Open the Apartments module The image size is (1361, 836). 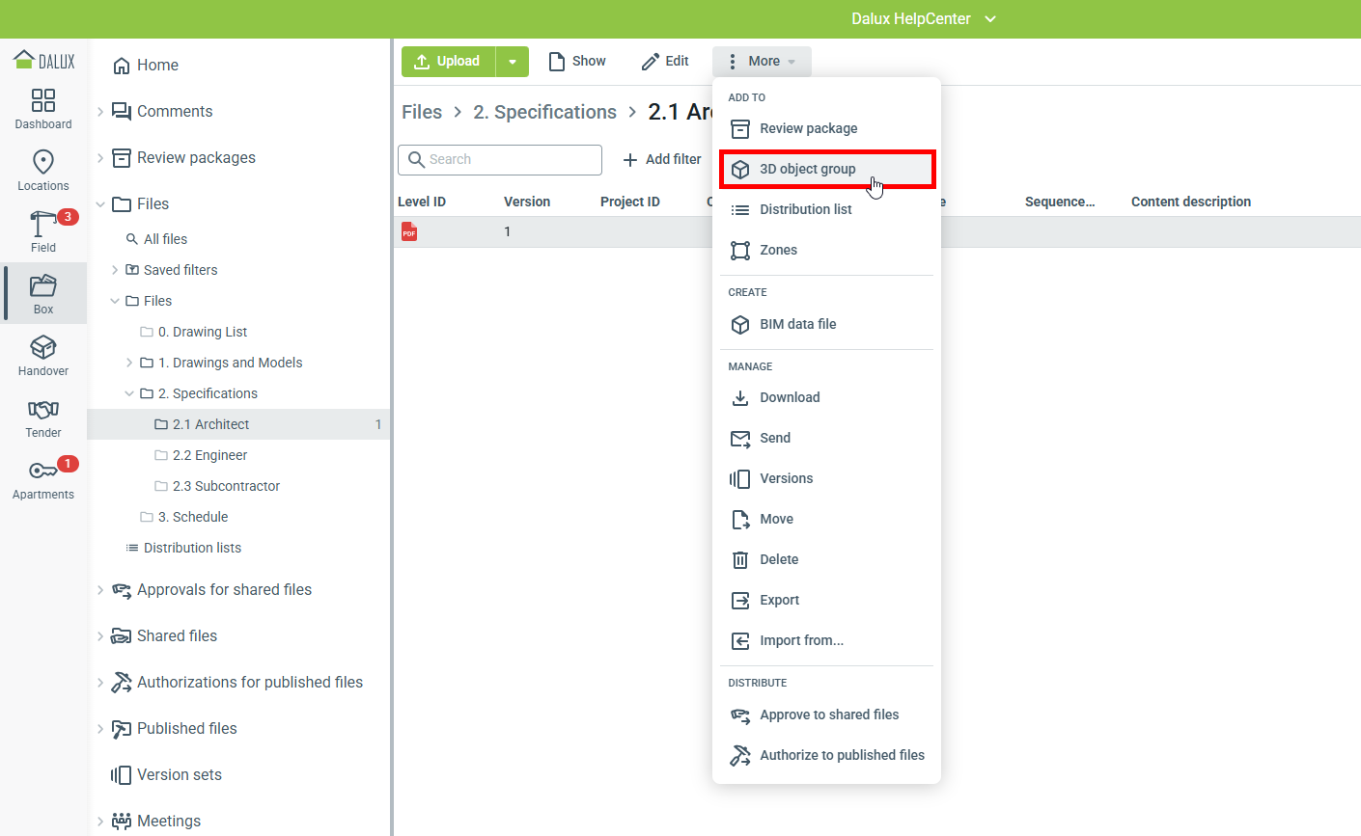(43, 479)
